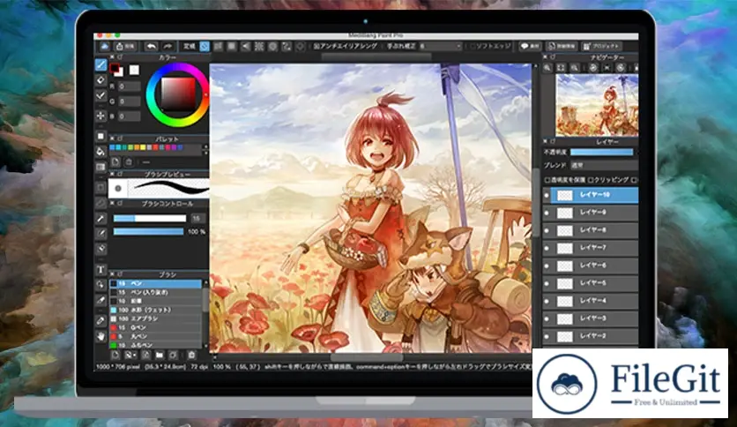Select the Text tool
This screenshot has height=427, width=737.
click(100, 270)
